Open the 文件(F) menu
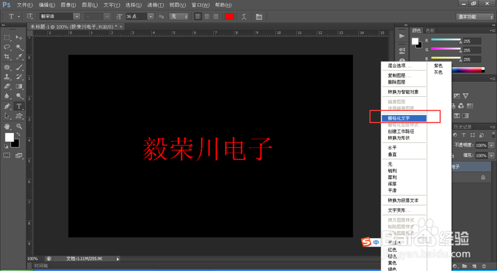497x271 pixels. 25,5
